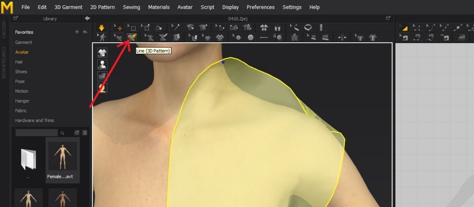The width and height of the screenshot is (474, 207).
Task: Open the File menu
Action: pos(26,7)
